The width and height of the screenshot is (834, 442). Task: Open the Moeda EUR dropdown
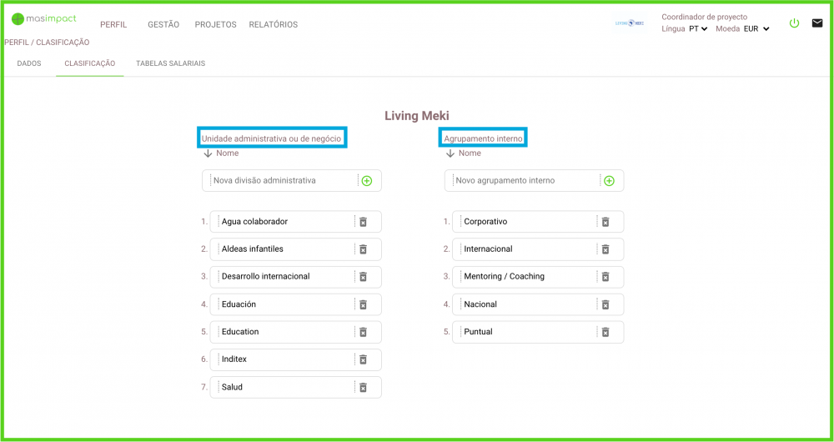(756, 28)
